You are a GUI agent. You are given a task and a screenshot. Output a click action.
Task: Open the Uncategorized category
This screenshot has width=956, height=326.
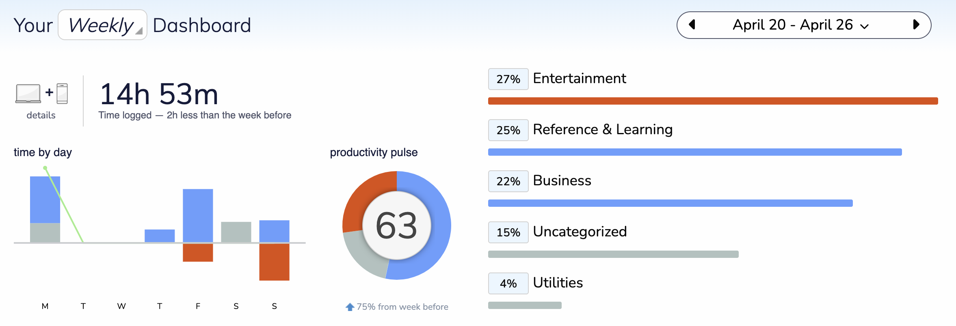(x=580, y=232)
